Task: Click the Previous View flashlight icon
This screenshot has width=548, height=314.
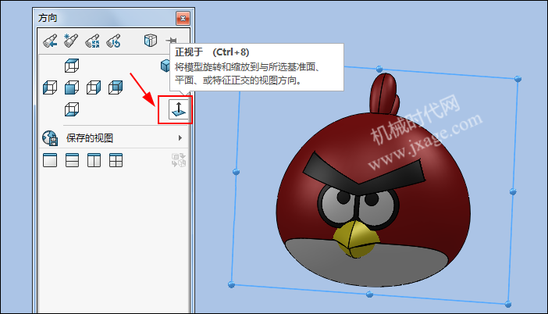Action: click(x=50, y=41)
